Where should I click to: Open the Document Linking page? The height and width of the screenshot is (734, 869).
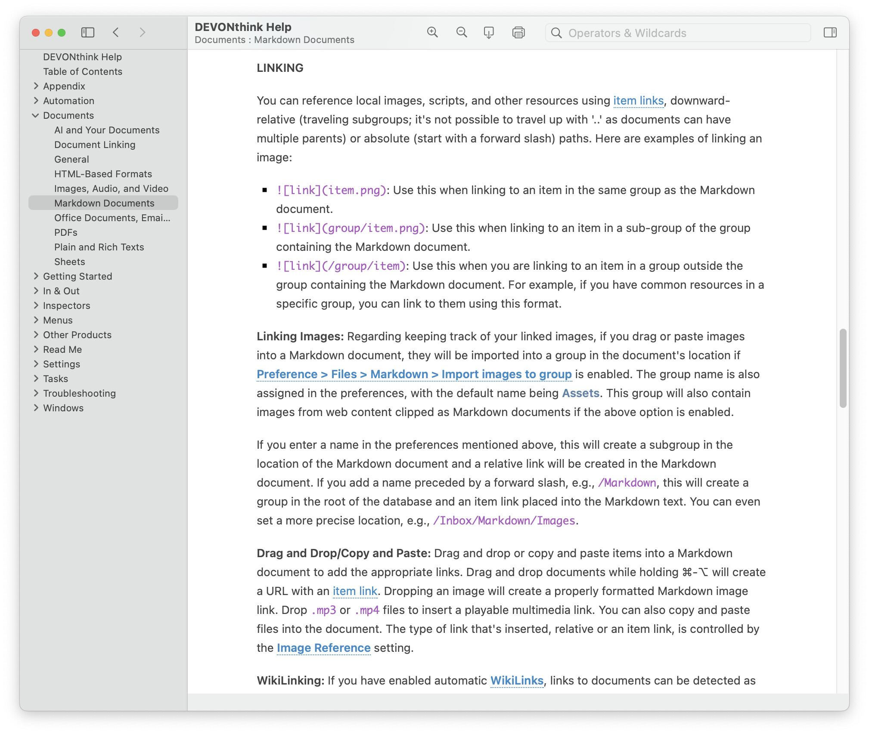(x=95, y=145)
